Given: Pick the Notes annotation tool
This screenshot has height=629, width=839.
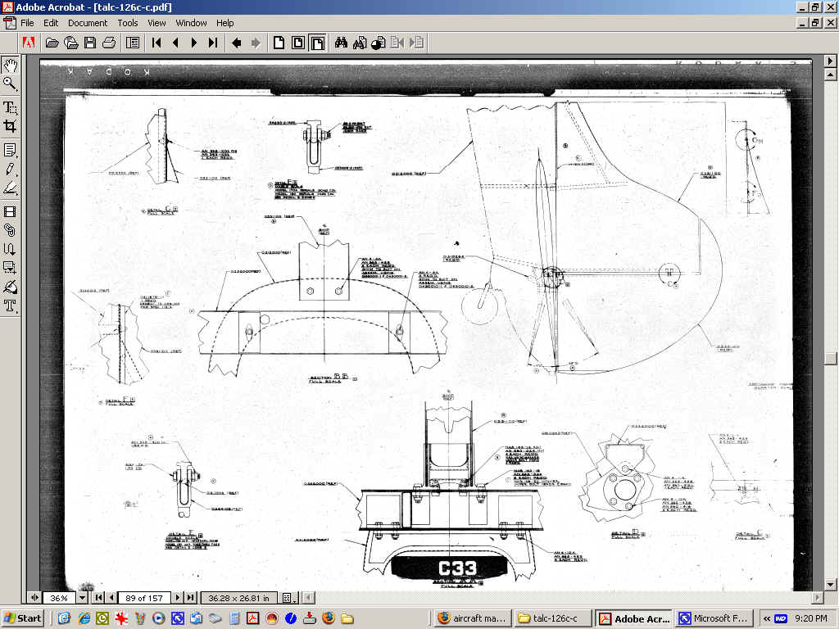Looking at the screenshot, I should click(11, 150).
